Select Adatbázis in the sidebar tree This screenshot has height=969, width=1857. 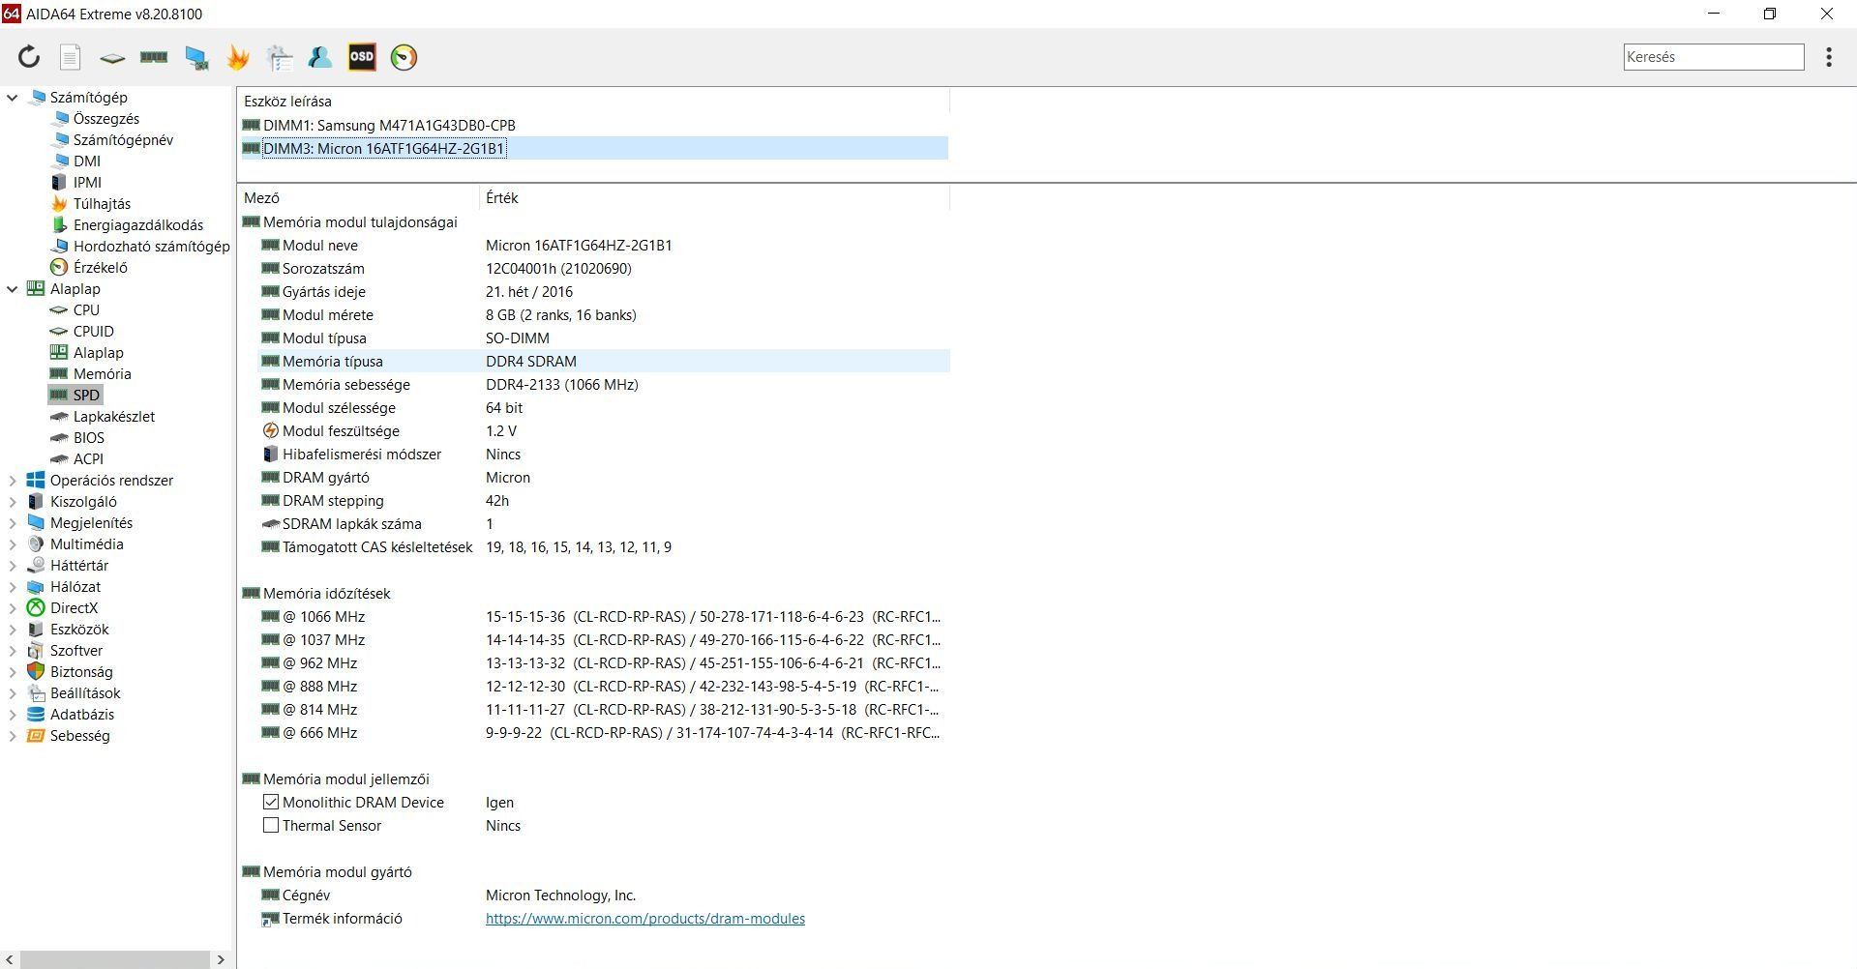tap(82, 715)
